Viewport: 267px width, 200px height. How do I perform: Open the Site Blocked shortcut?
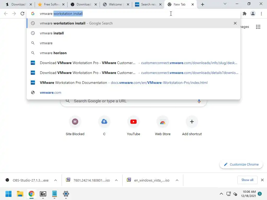tap(75, 126)
